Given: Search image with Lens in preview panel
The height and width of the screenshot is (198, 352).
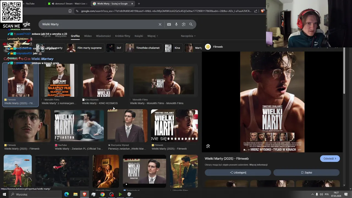Looking at the screenshot, I should [208, 146].
